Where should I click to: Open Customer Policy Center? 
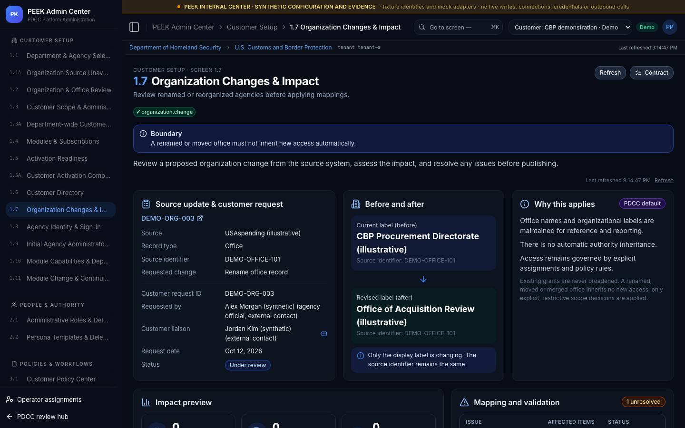click(x=60, y=379)
